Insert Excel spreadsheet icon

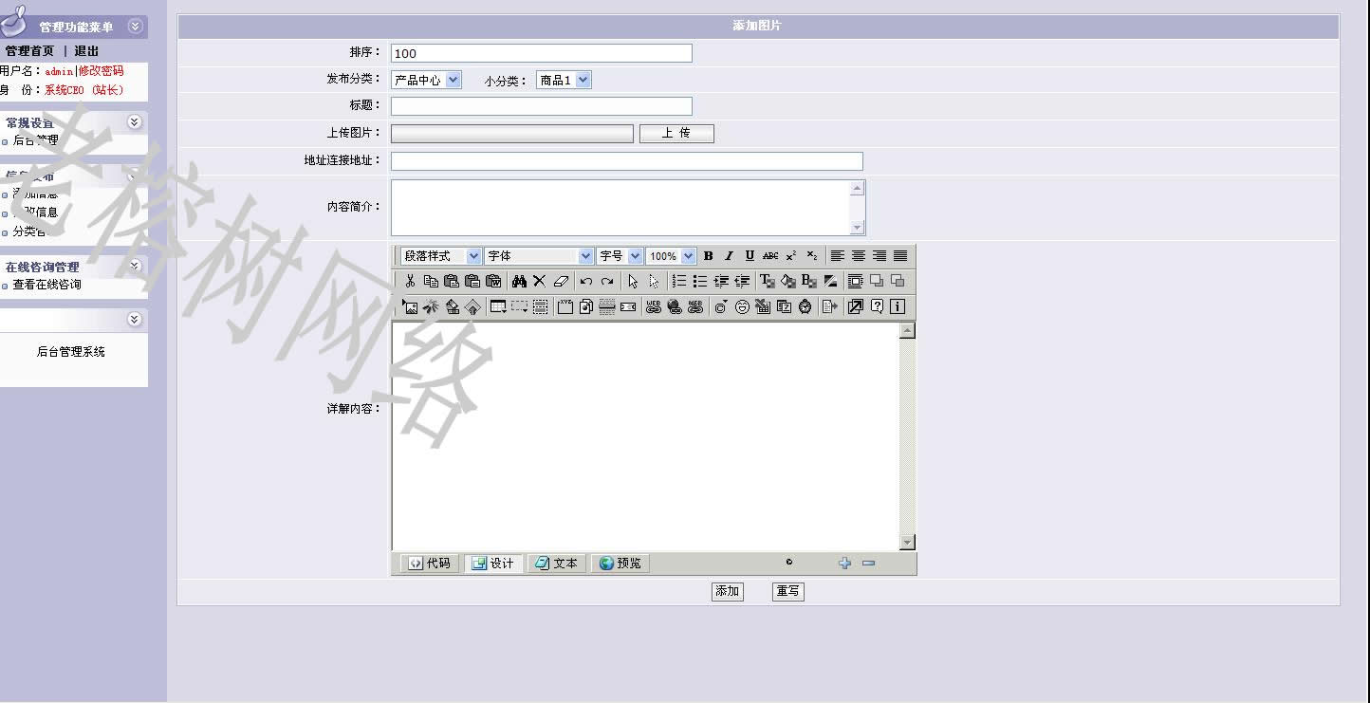coord(763,306)
